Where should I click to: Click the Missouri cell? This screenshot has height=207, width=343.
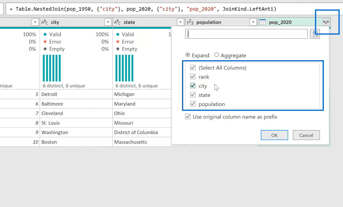[142, 123]
